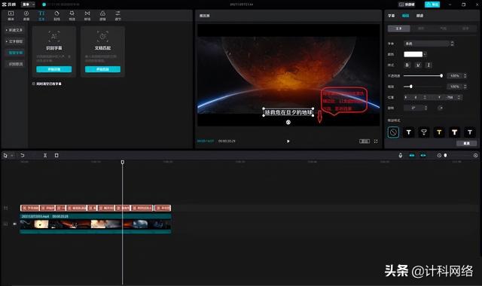Expand the New Text sidebar category
The width and height of the screenshot is (482, 286).
point(14,30)
